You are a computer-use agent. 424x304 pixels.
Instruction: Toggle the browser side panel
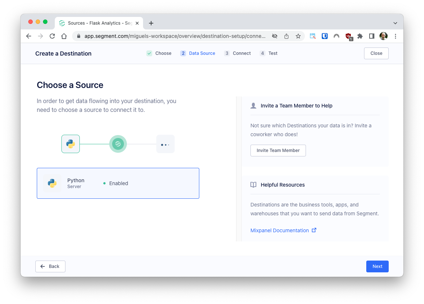[x=371, y=36]
